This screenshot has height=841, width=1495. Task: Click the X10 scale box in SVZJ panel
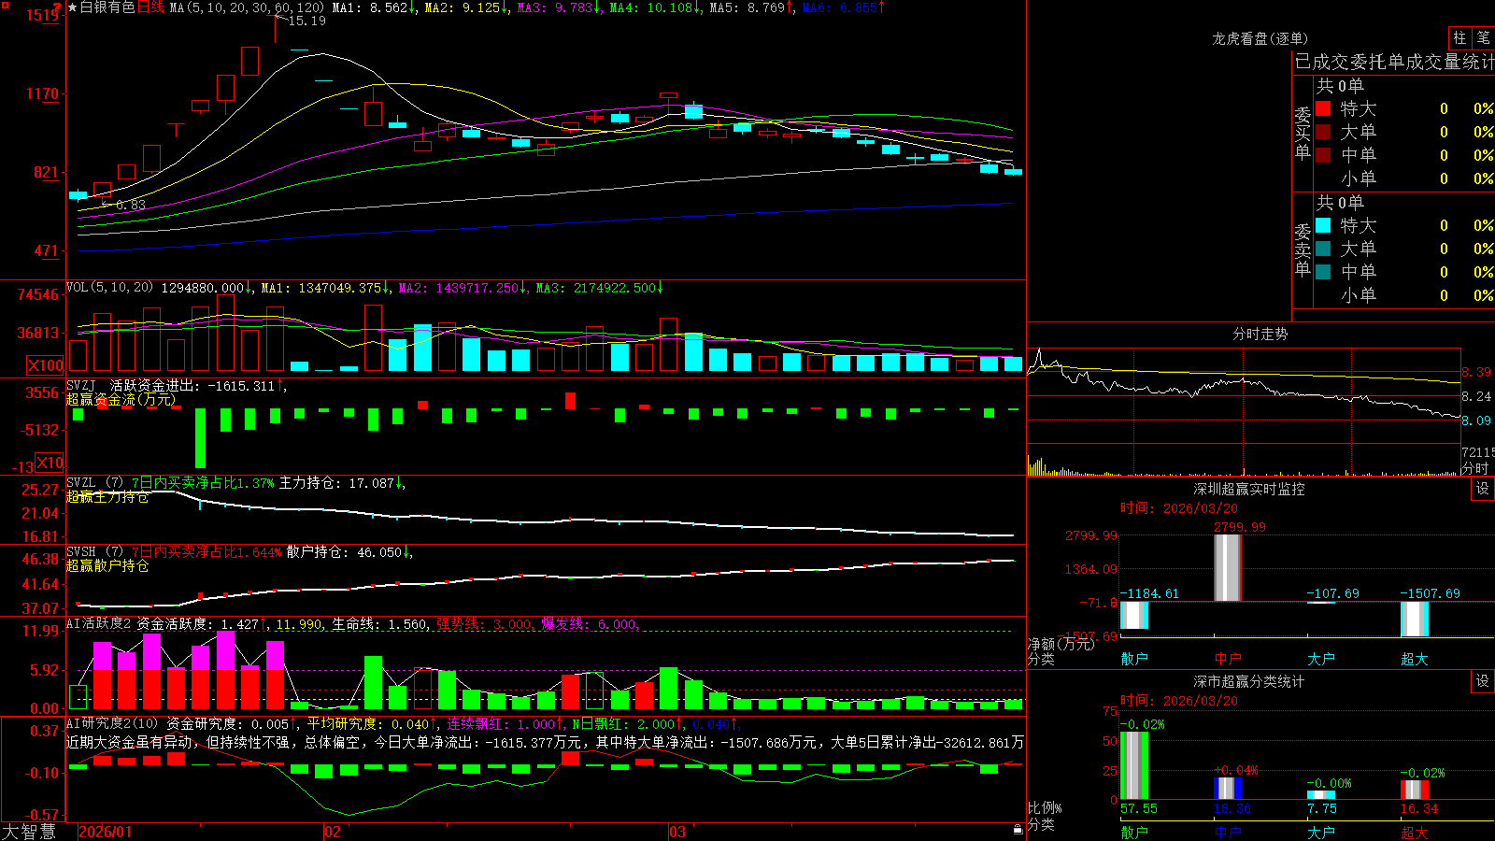coord(50,463)
